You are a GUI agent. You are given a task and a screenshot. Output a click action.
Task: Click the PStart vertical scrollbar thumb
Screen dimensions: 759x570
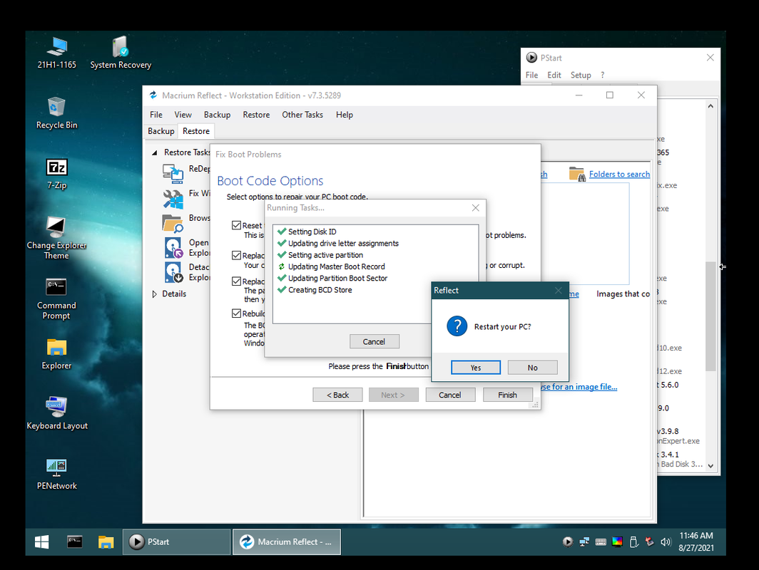(x=710, y=316)
